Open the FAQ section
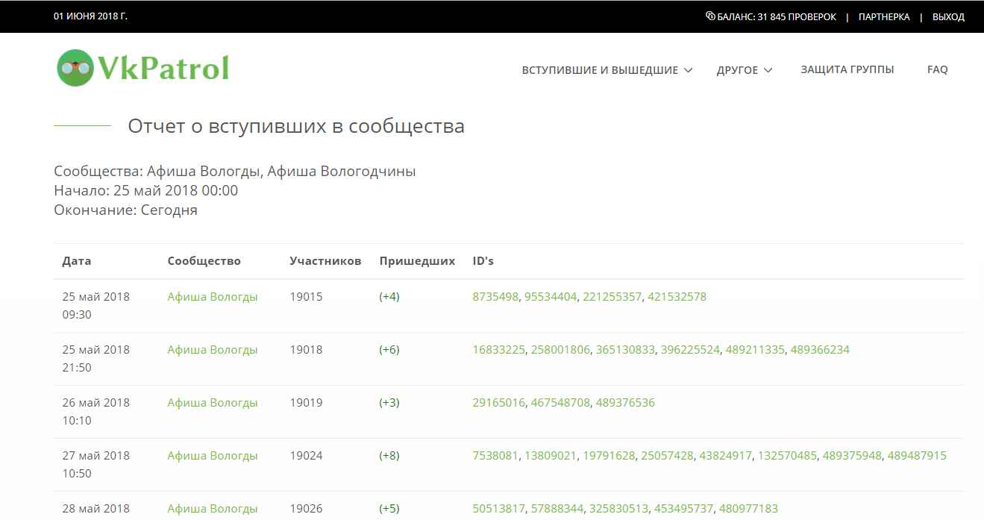Image resolution: width=984 pixels, height=520 pixels. coord(937,69)
